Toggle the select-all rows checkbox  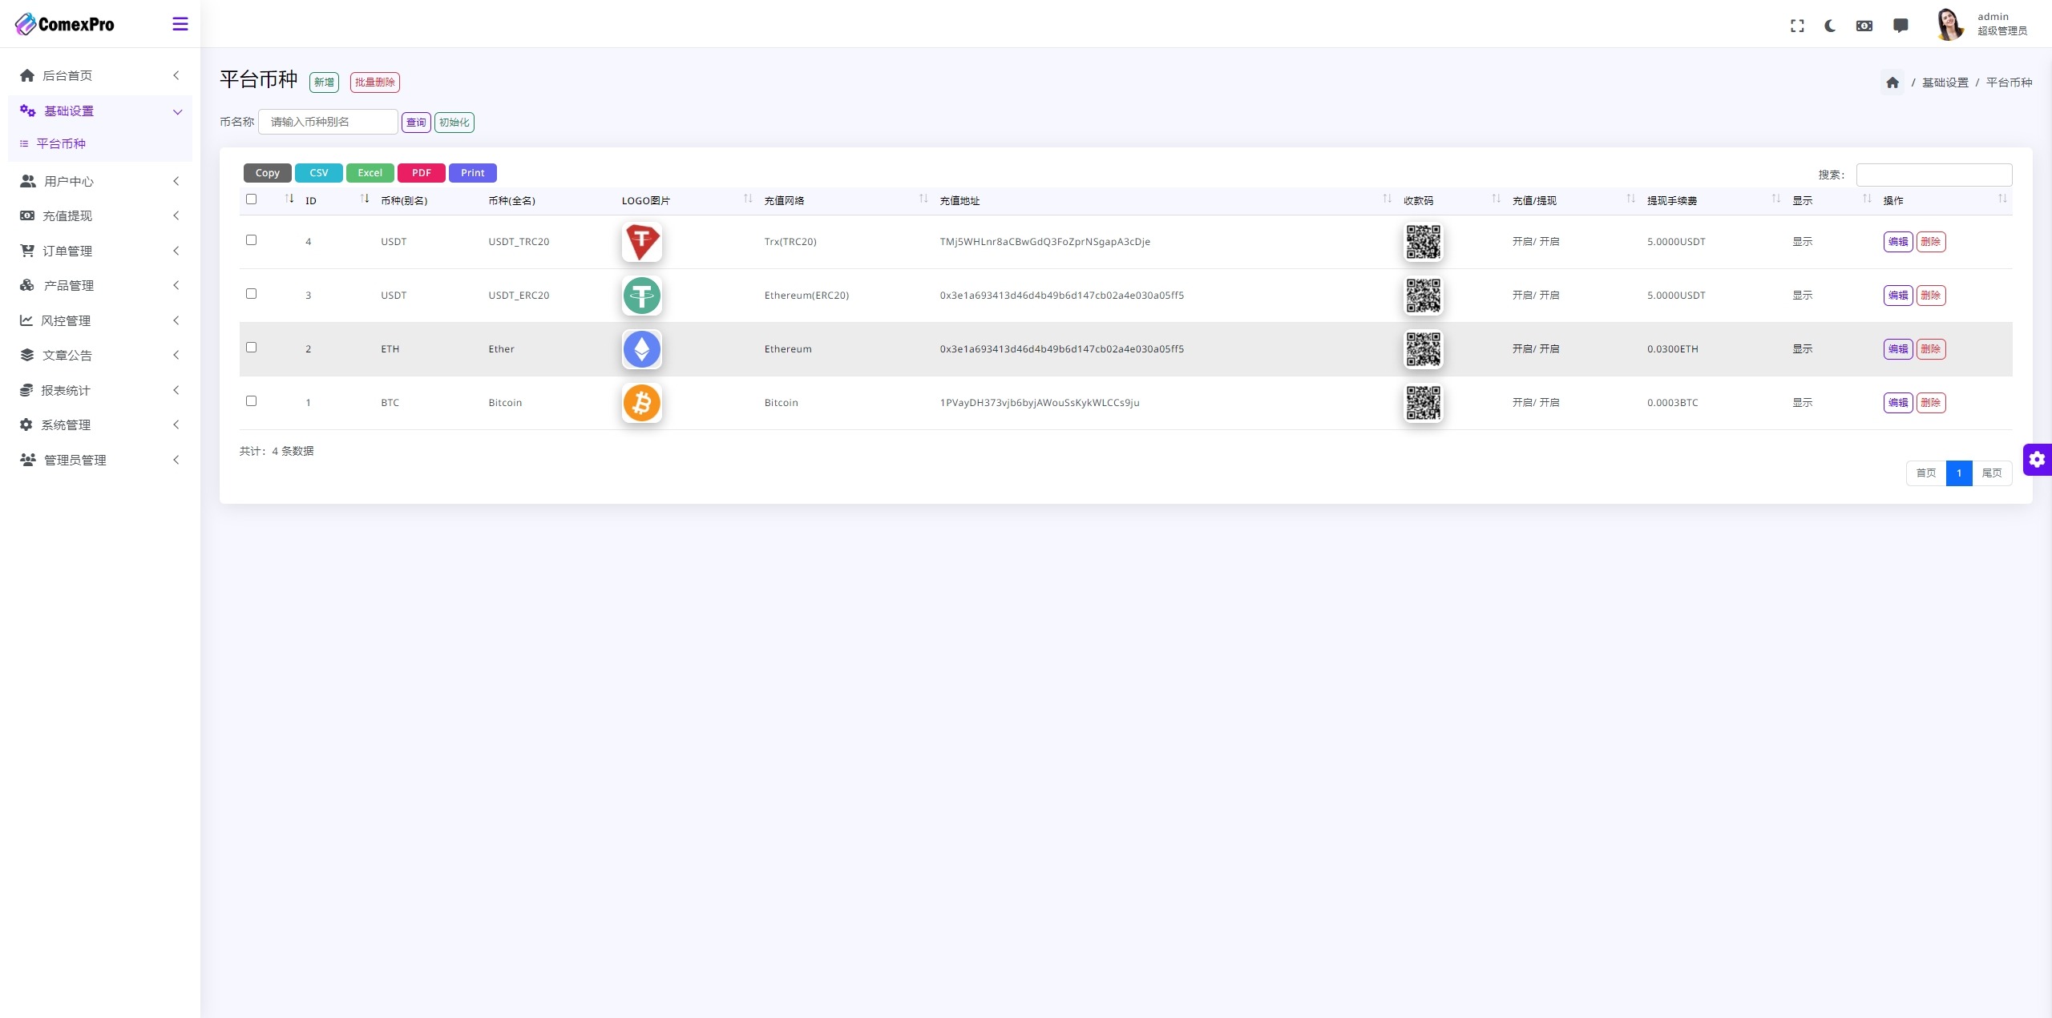click(251, 199)
